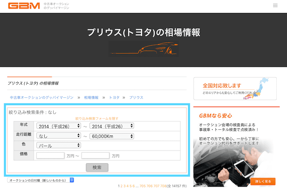Open the year-to dropdown 2014（平成26）
The image size is (287, 190).
[112, 126]
